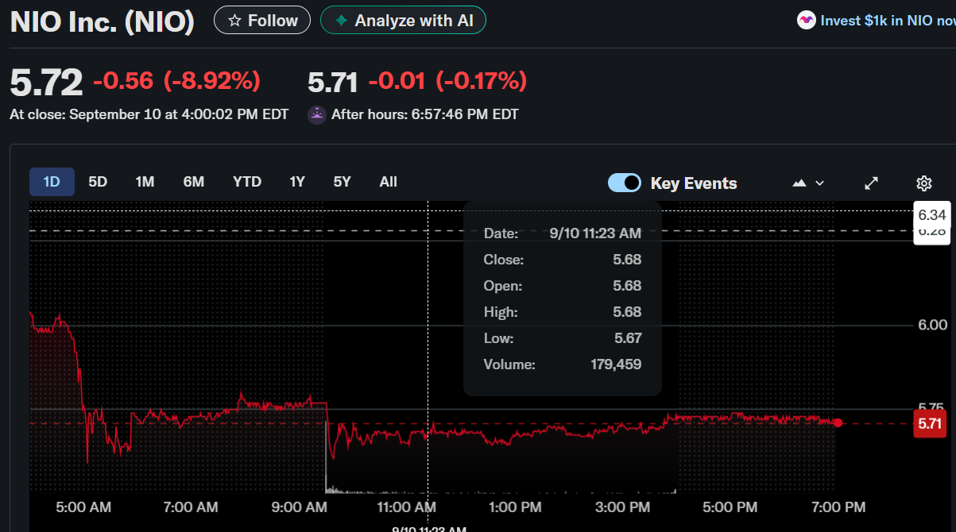Image resolution: width=956 pixels, height=532 pixels.
Task: Click the tooltip Close value 5.68
Action: [627, 260]
